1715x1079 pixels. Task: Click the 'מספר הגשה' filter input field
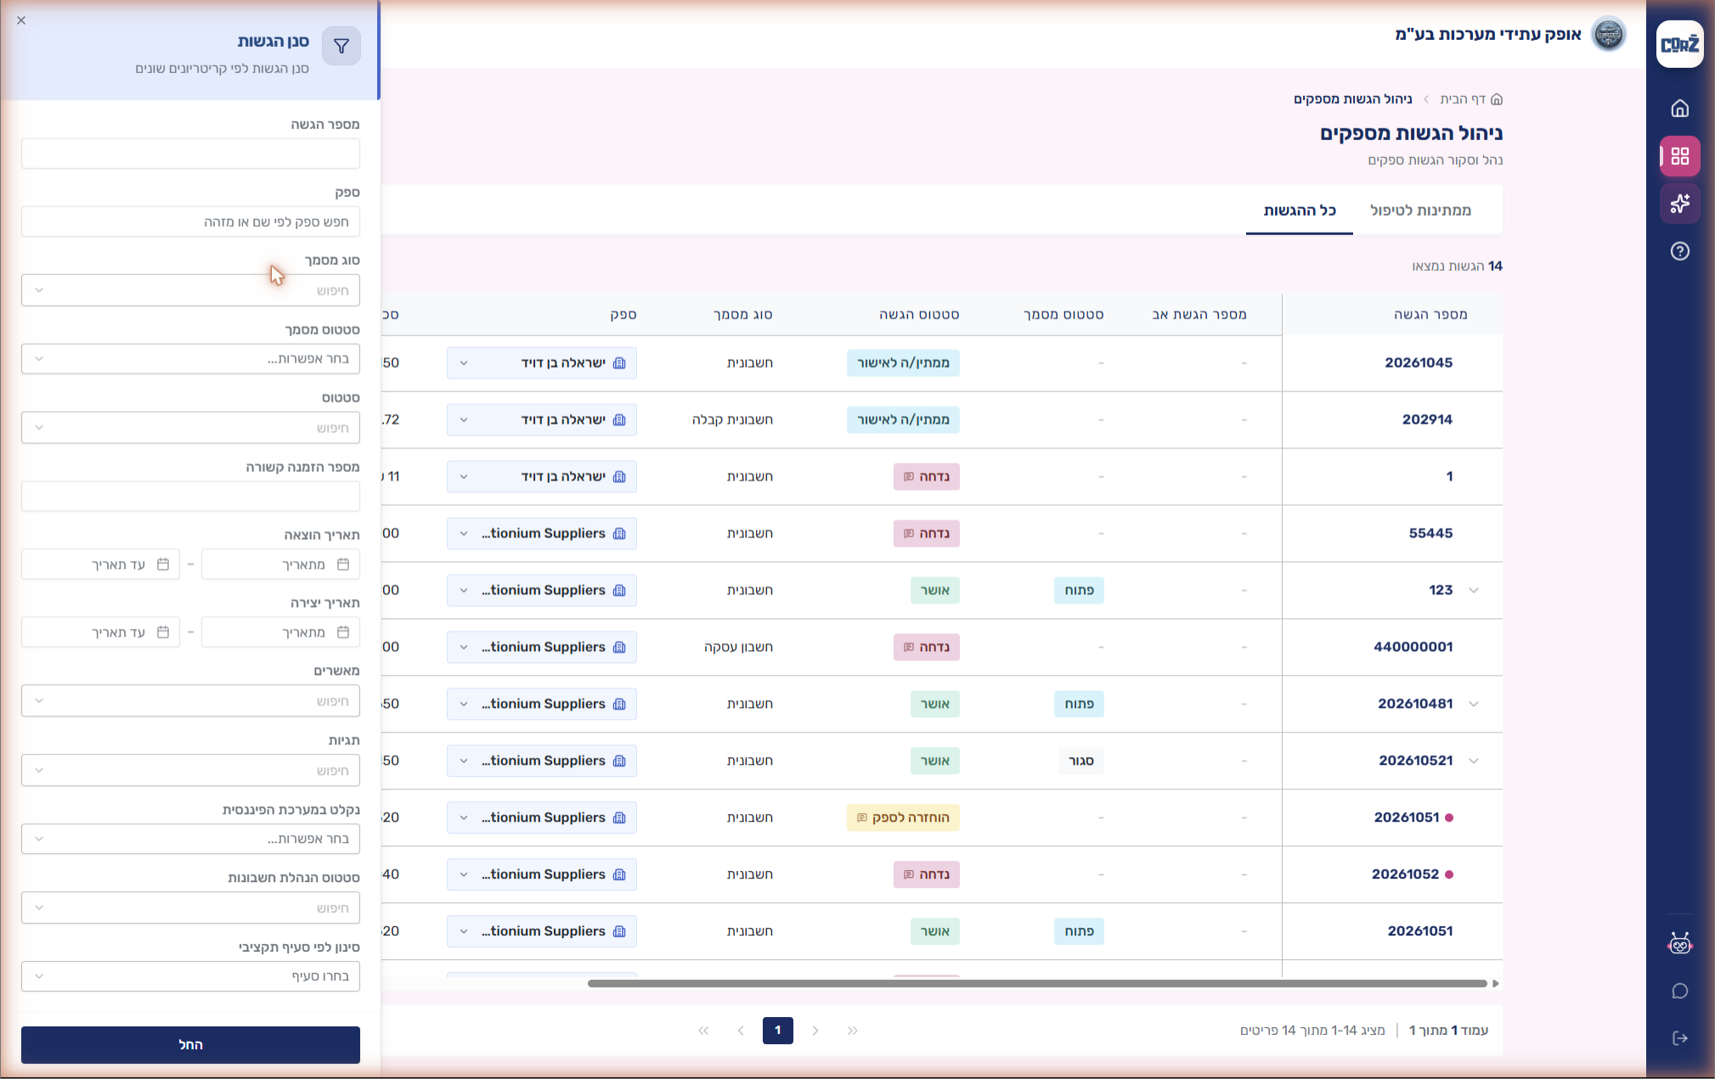(190, 155)
